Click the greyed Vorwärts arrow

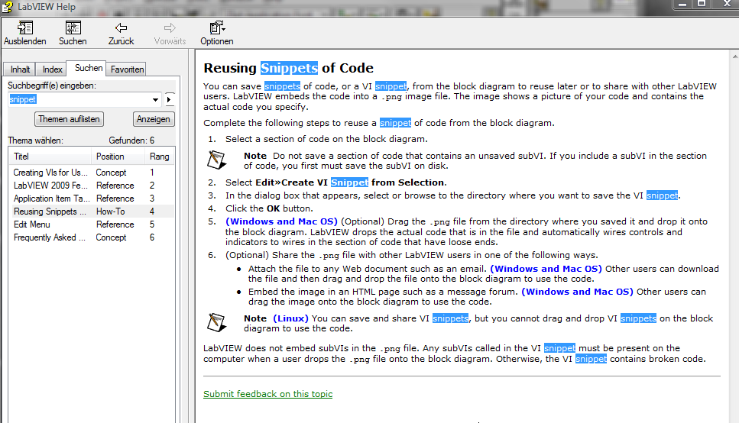click(170, 33)
